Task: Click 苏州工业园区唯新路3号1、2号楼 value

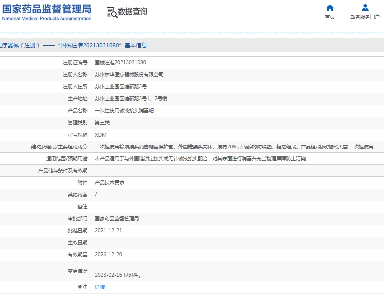Action: click(131, 99)
